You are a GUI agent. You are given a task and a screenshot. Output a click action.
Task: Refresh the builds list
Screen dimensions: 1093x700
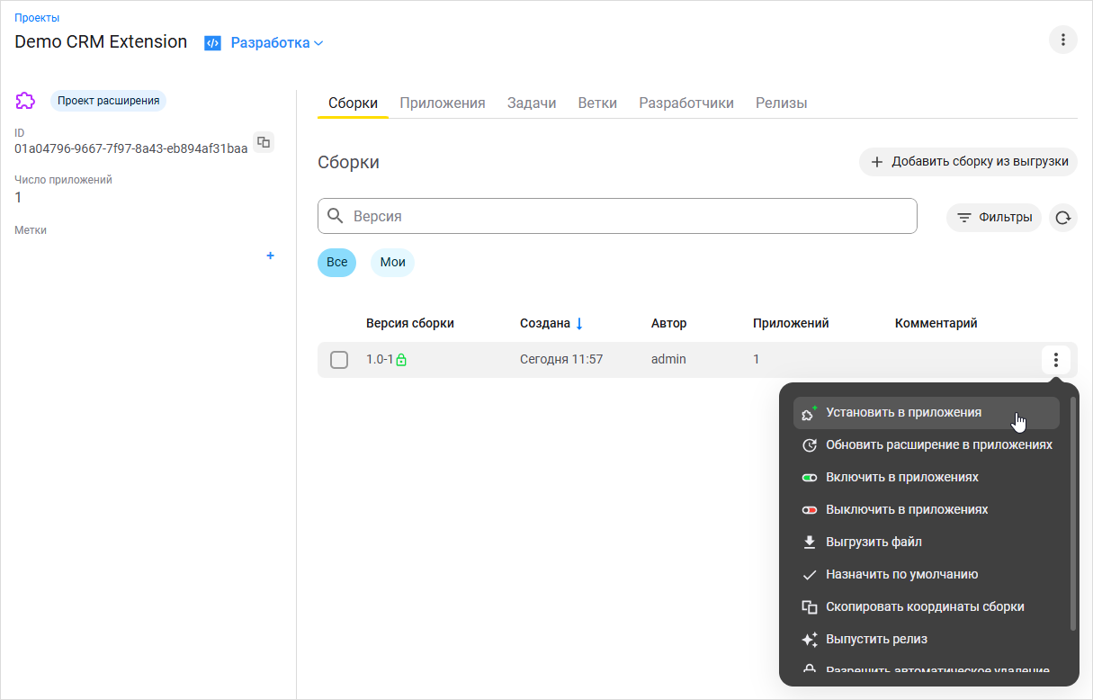pos(1063,217)
